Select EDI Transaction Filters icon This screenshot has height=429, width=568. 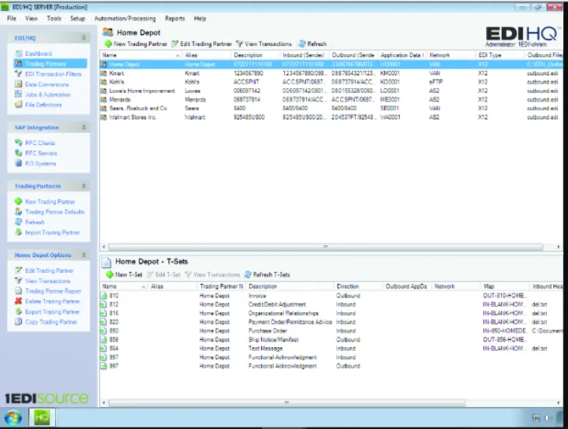coord(18,74)
